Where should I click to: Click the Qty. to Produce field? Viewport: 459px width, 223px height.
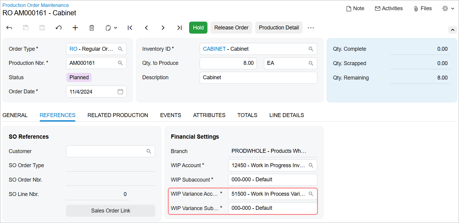228,63
